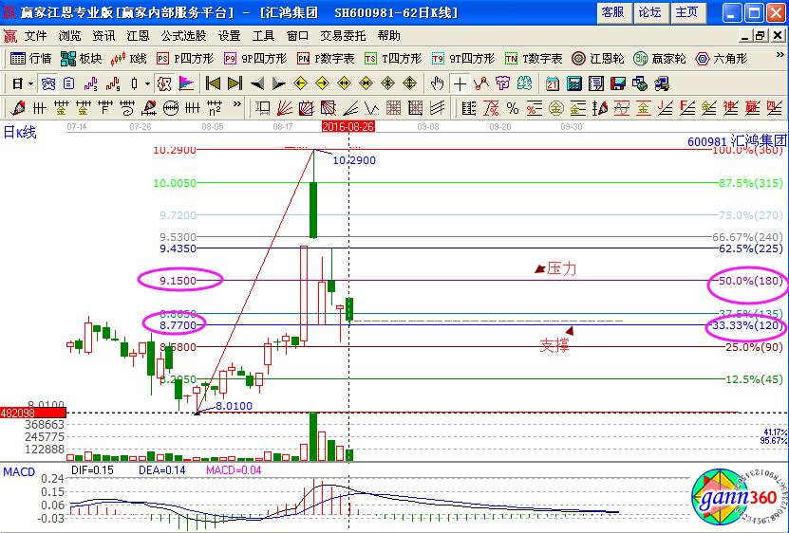The width and height of the screenshot is (789, 533).
Task: Click the calendar icon in toolbar
Action: [551, 83]
